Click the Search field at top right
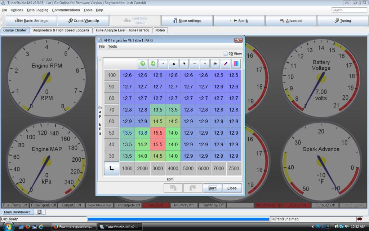 (349, 10)
